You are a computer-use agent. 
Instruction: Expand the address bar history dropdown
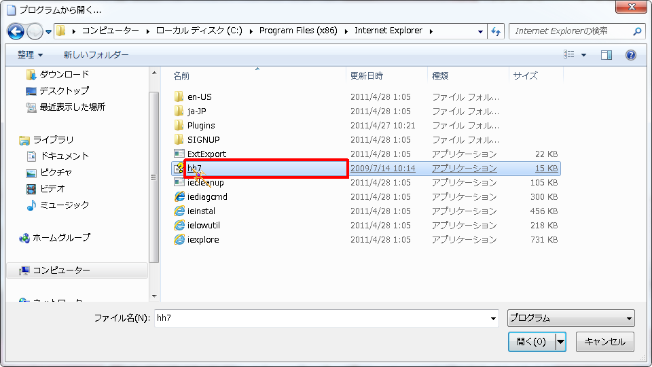coord(480,31)
